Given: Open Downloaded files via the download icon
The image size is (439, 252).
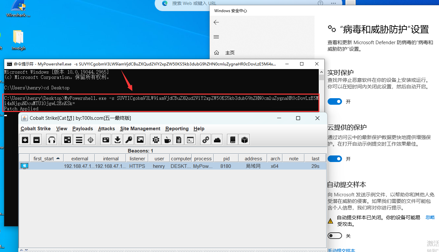Looking at the screenshot, I should click(117, 140).
